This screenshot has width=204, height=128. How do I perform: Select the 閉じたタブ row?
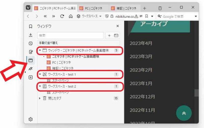[79, 98]
